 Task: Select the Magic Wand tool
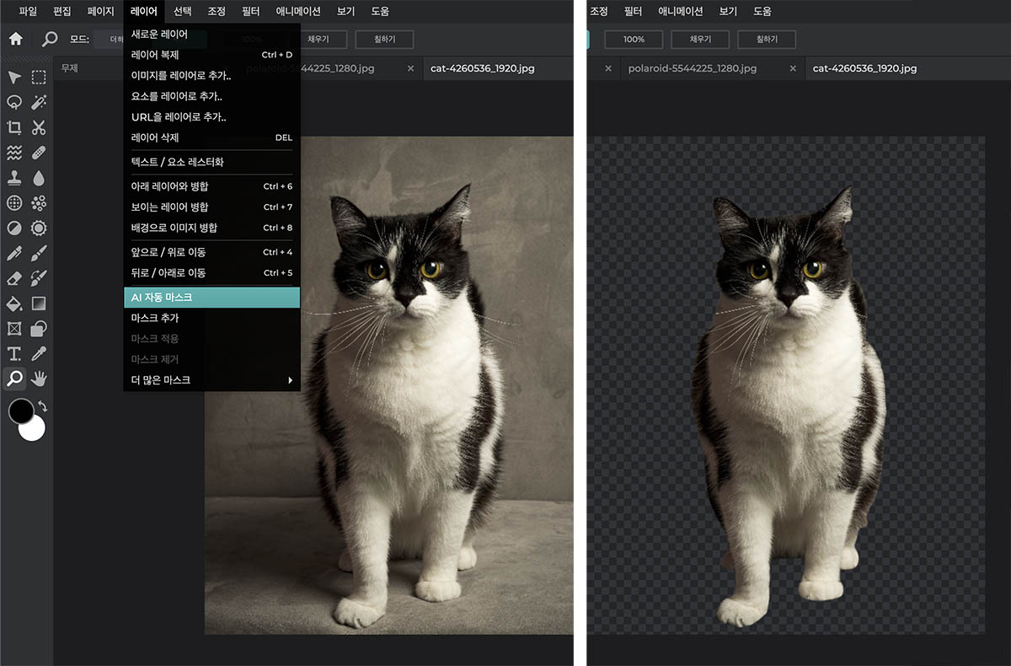pyautogui.click(x=39, y=102)
